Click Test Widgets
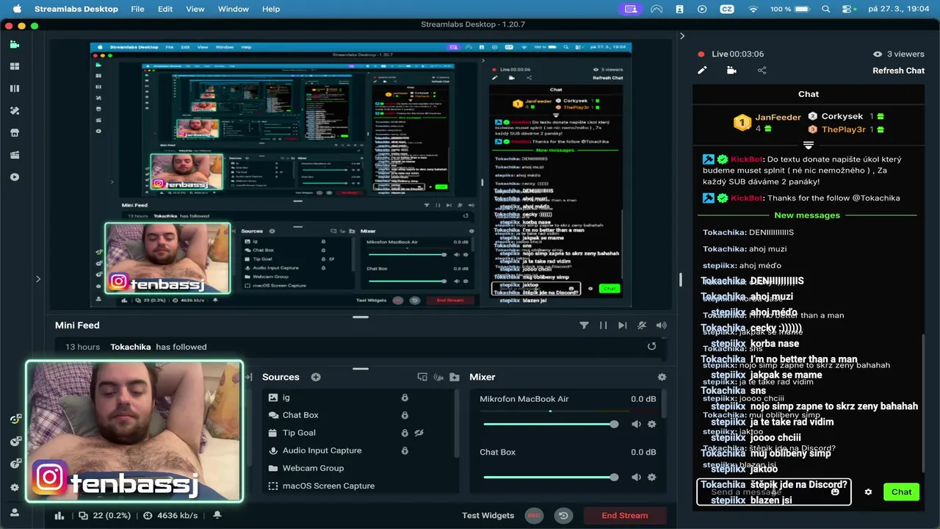Viewport: 940px width, 529px height. click(488, 516)
